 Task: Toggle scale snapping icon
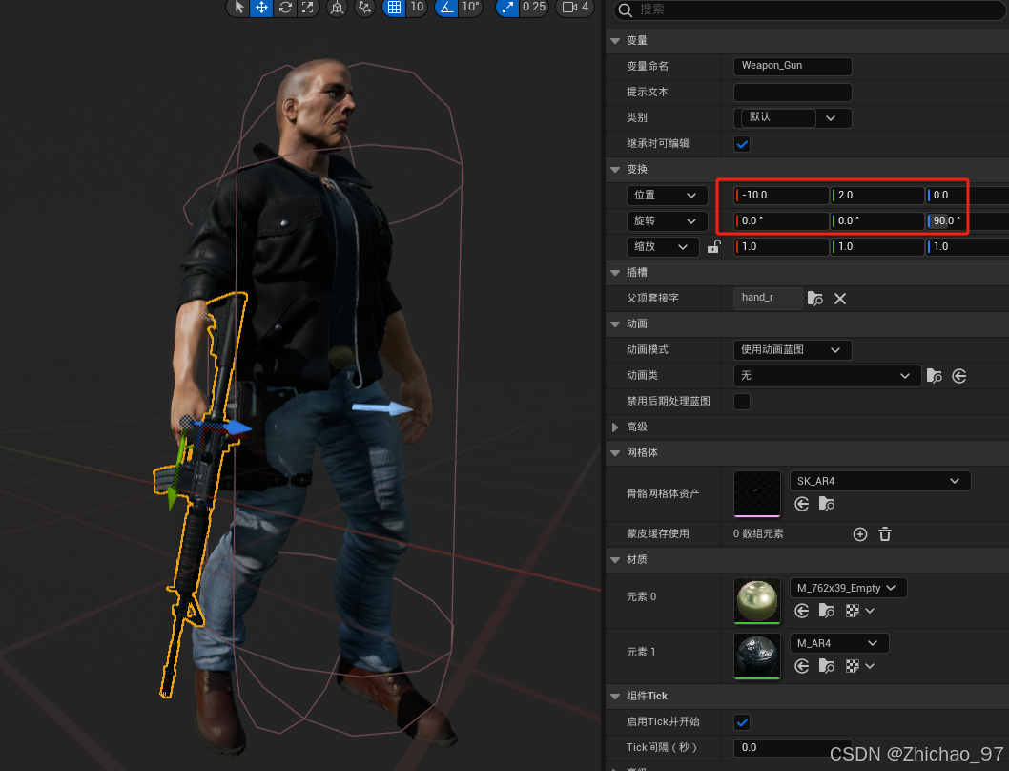coord(507,7)
